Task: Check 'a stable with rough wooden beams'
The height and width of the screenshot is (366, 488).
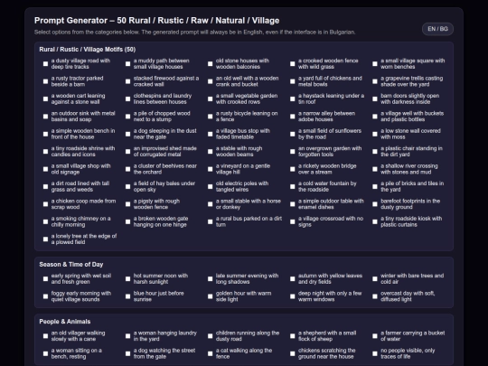Action: click(211, 152)
